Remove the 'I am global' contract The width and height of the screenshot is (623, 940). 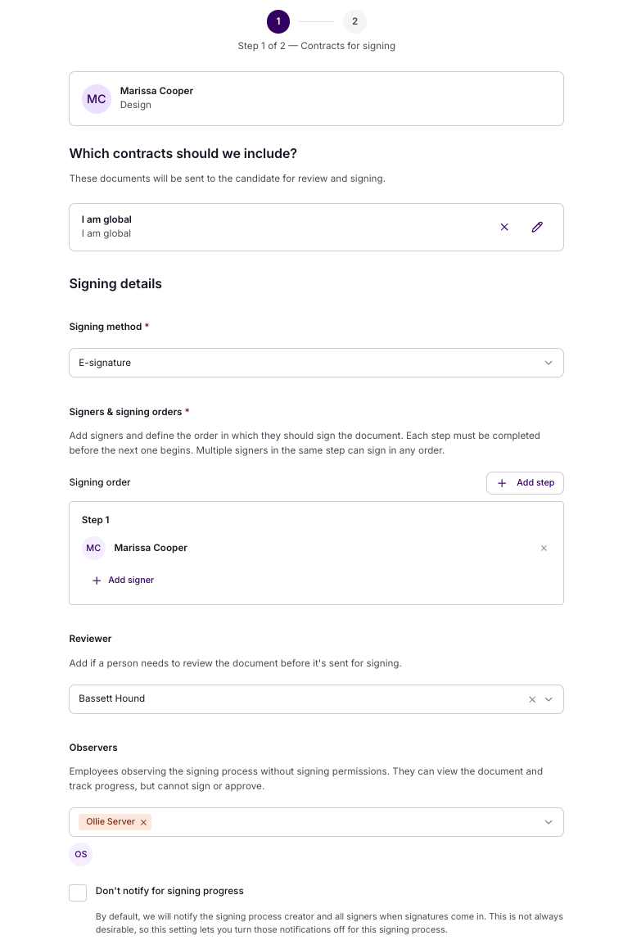coord(504,227)
